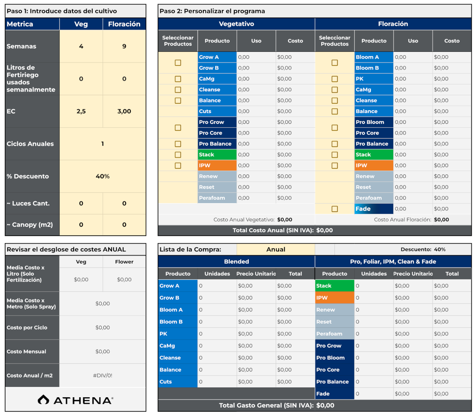Check the flowering Stack checkbox
Image resolution: width=476 pixels, height=417 pixels.
334,155
